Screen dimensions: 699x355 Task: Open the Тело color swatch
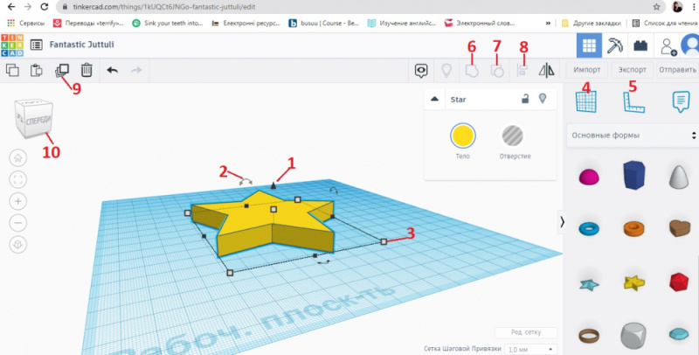tap(463, 136)
